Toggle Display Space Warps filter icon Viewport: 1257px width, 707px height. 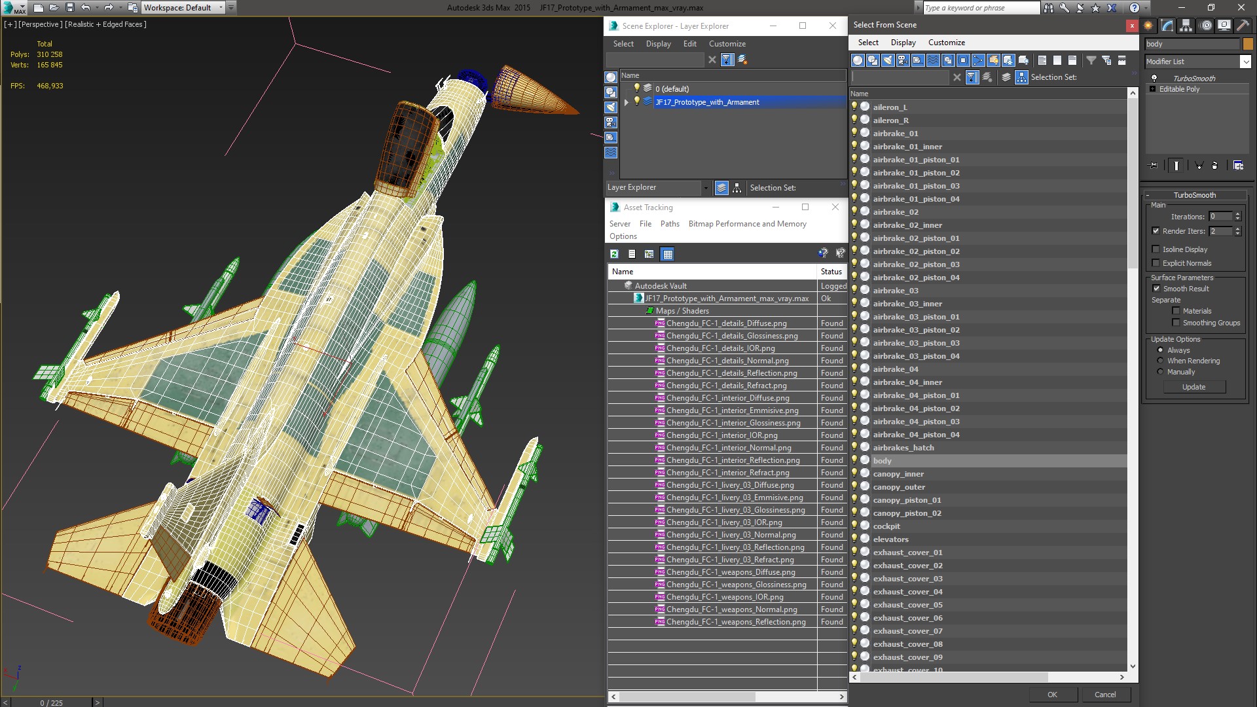tap(933, 60)
